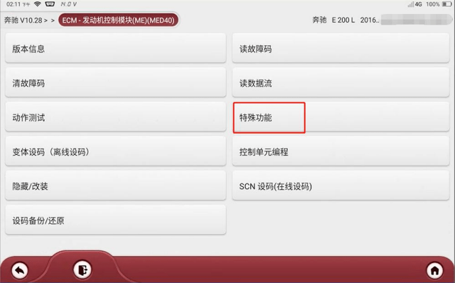Viewport: 455px width, 283px height.
Task: Select 读故障码 option
Action: [341, 48]
